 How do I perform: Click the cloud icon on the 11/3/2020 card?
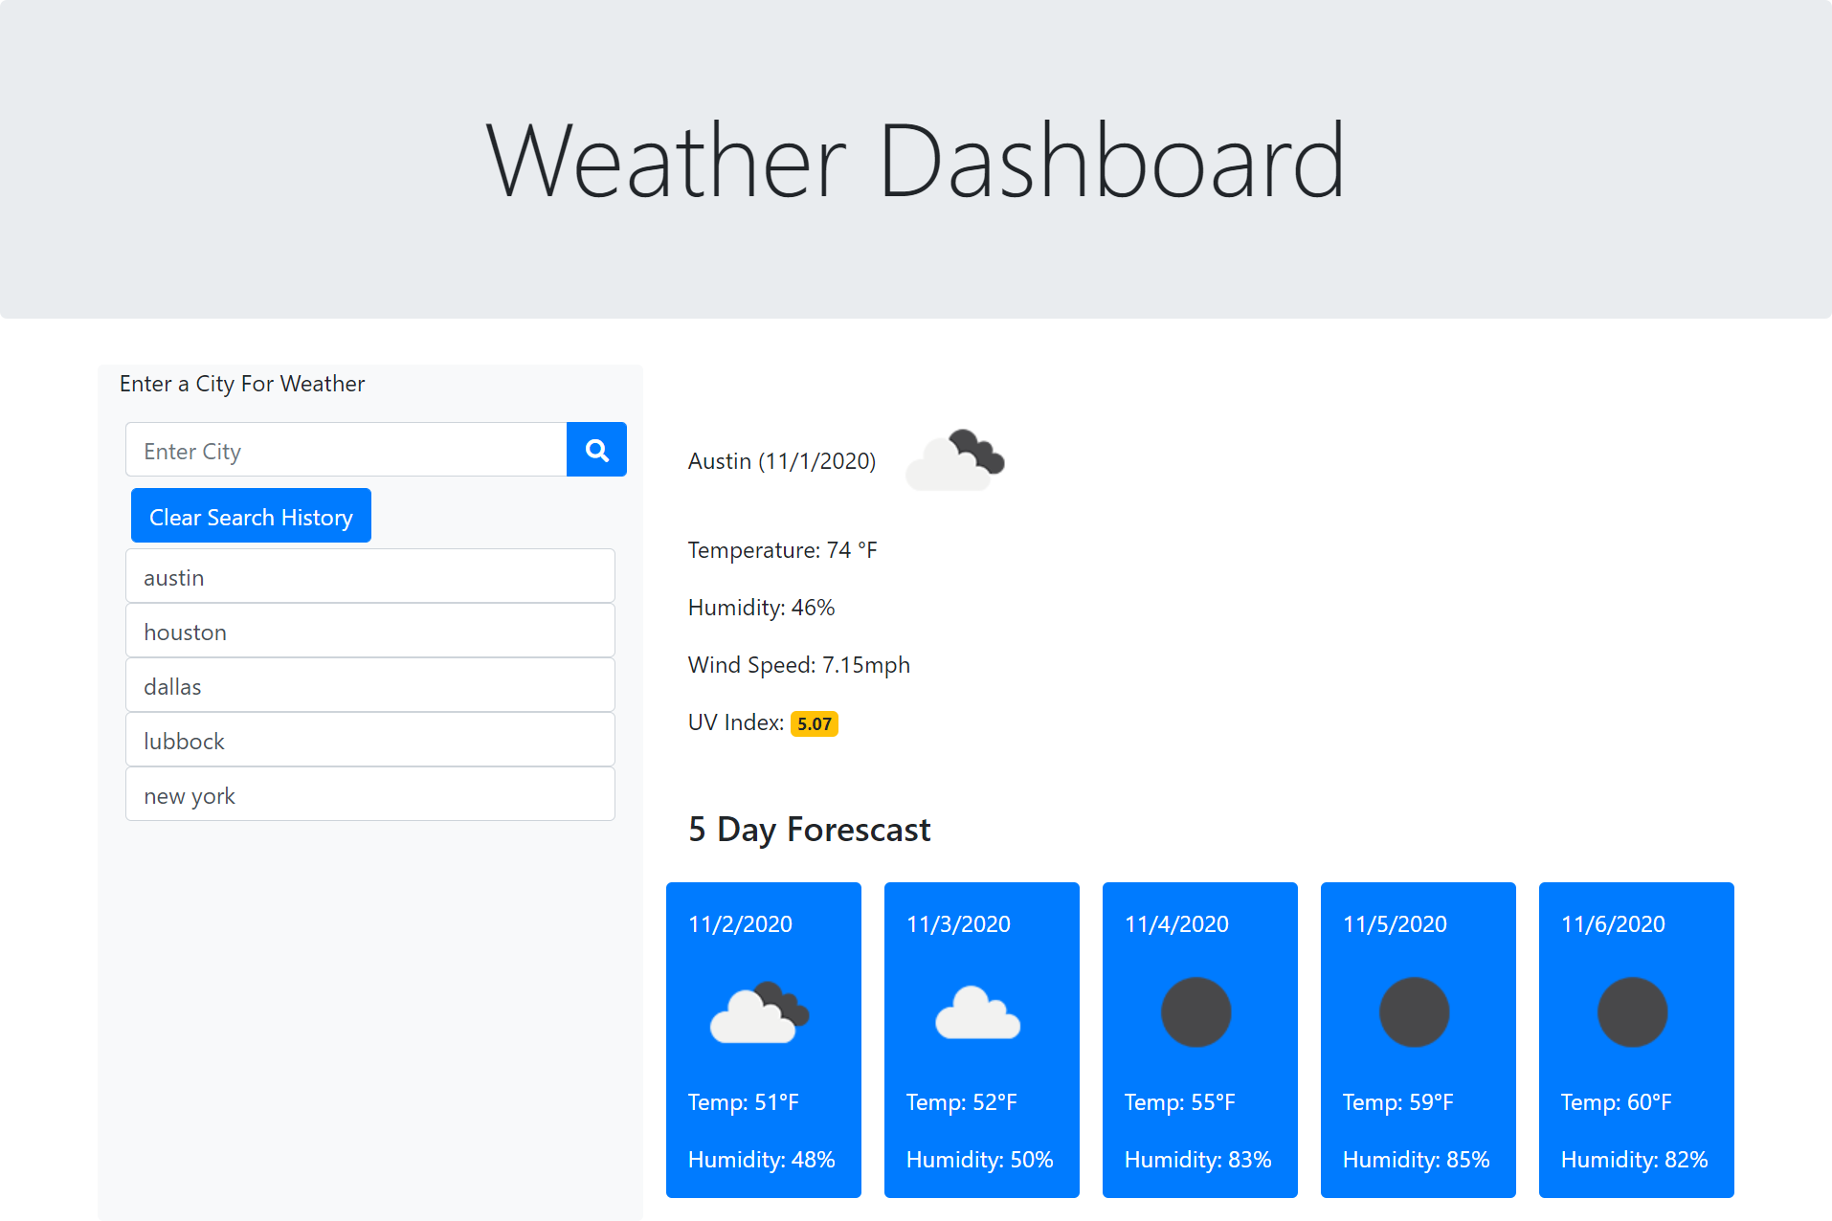click(x=978, y=1011)
